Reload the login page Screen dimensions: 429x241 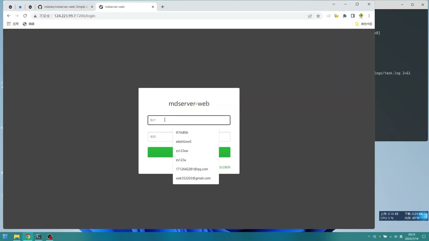[x=25, y=16]
